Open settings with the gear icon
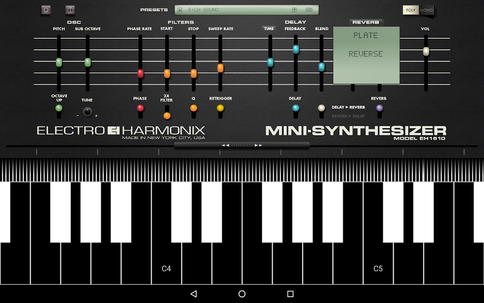The width and height of the screenshot is (484, 303). coord(46,10)
